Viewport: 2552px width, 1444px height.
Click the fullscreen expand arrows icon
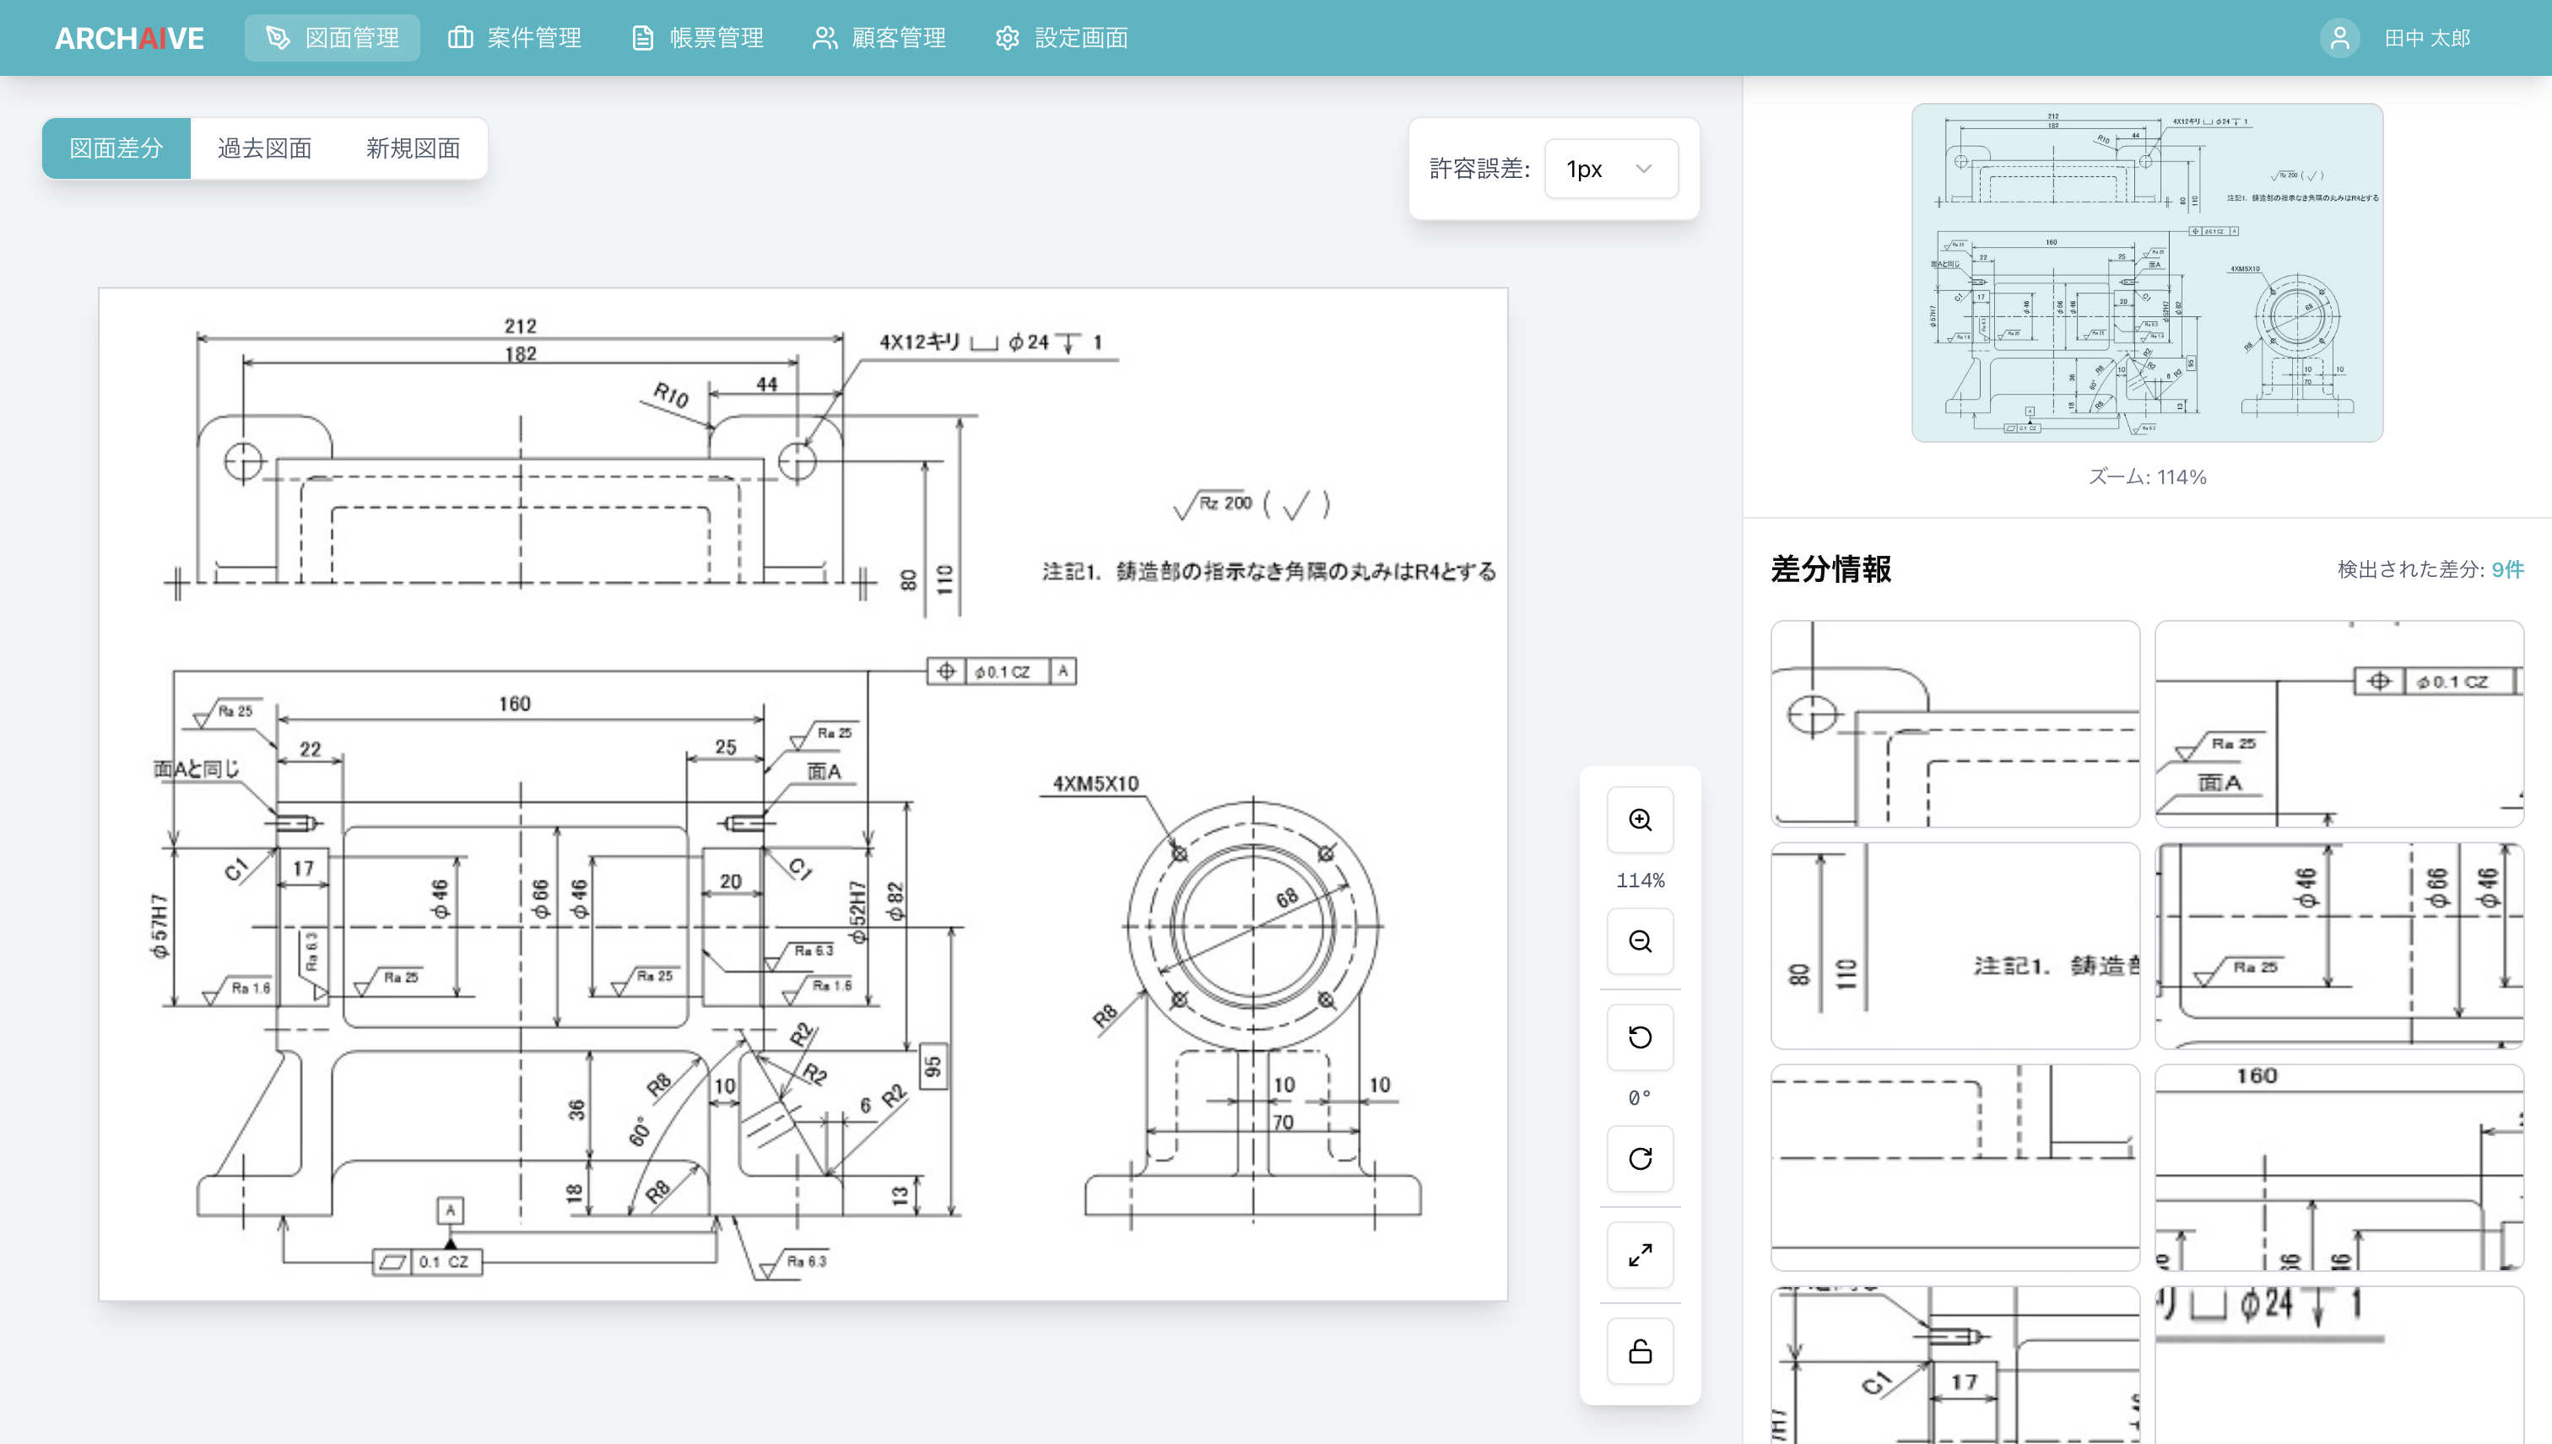(x=1640, y=1254)
